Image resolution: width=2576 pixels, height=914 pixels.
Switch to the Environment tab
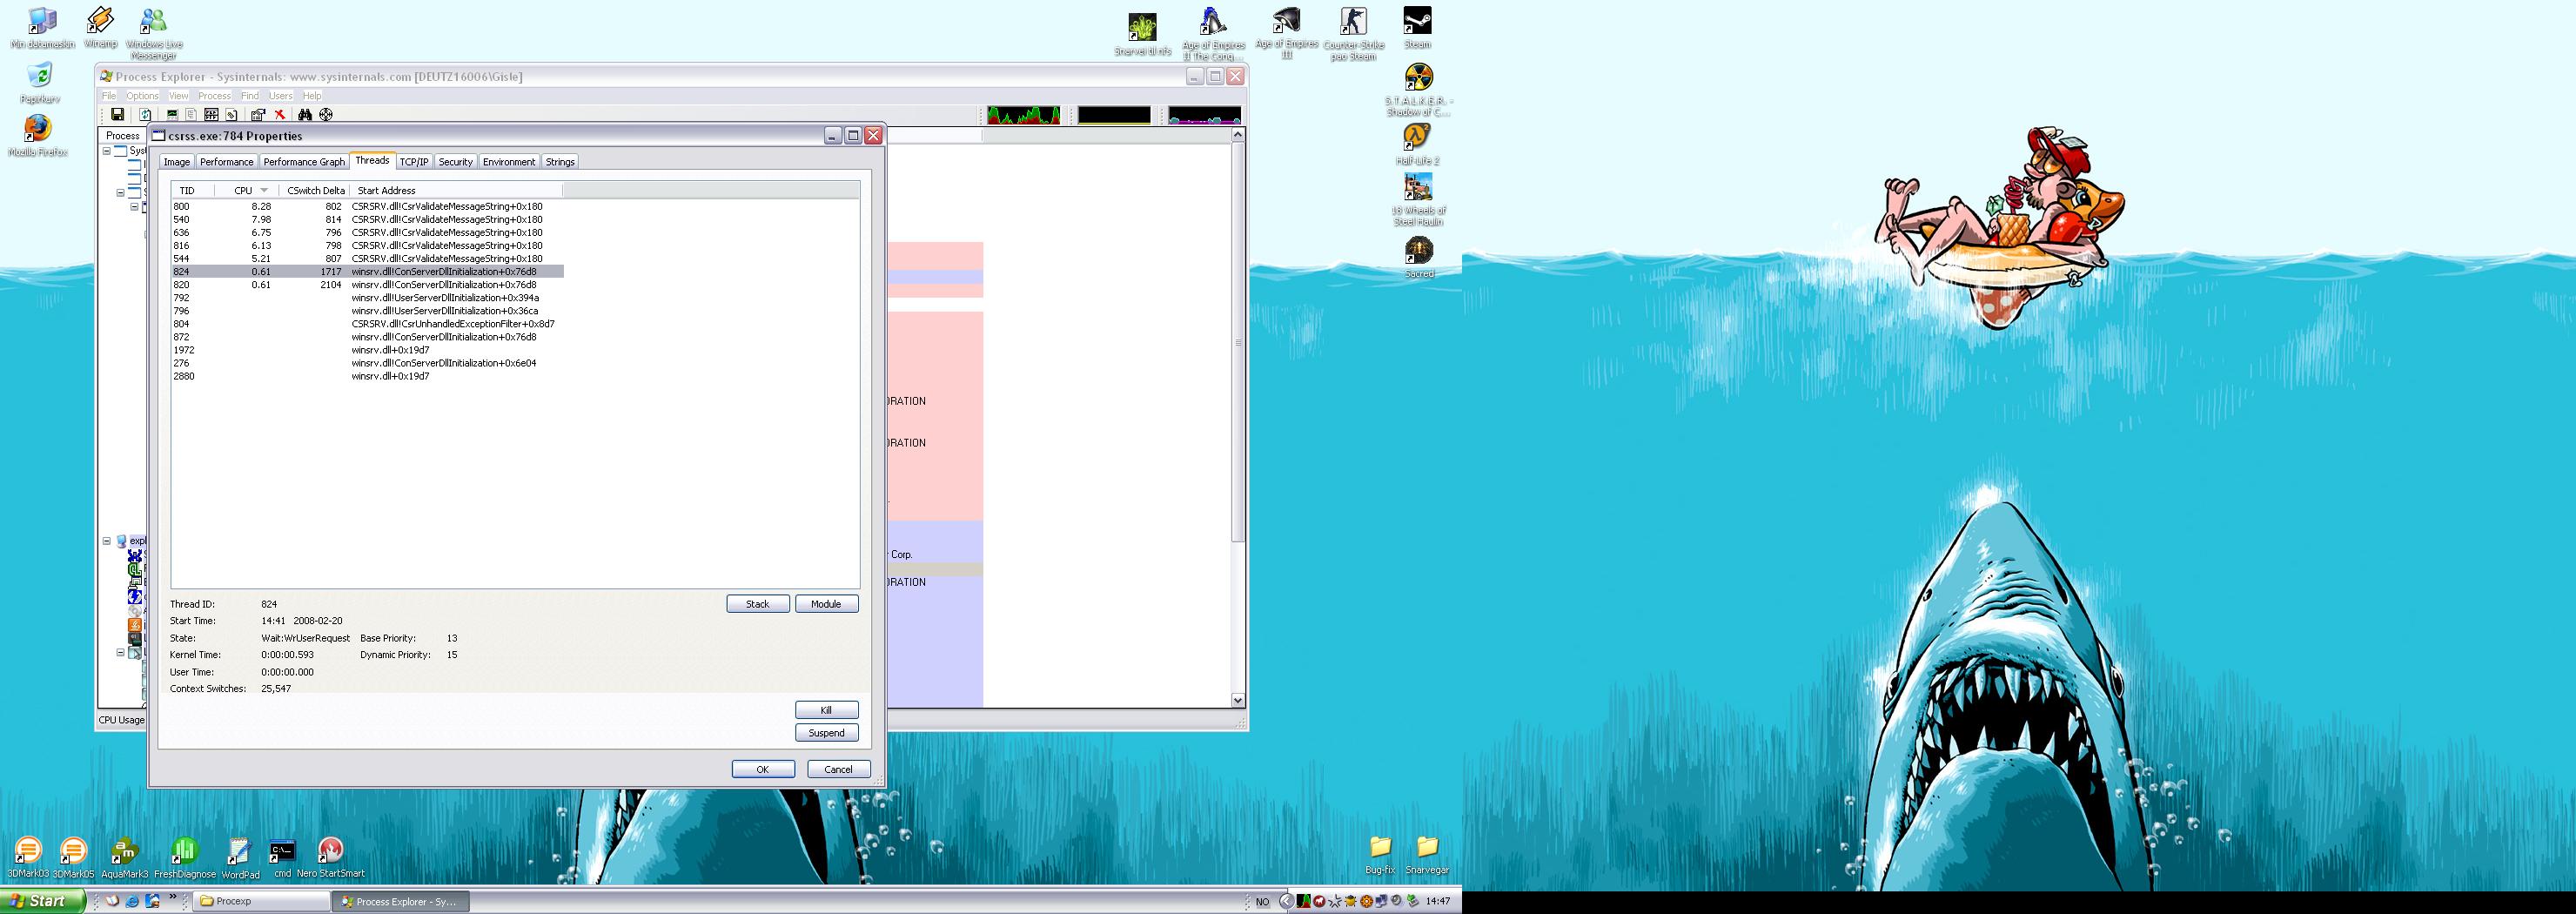click(x=509, y=162)
